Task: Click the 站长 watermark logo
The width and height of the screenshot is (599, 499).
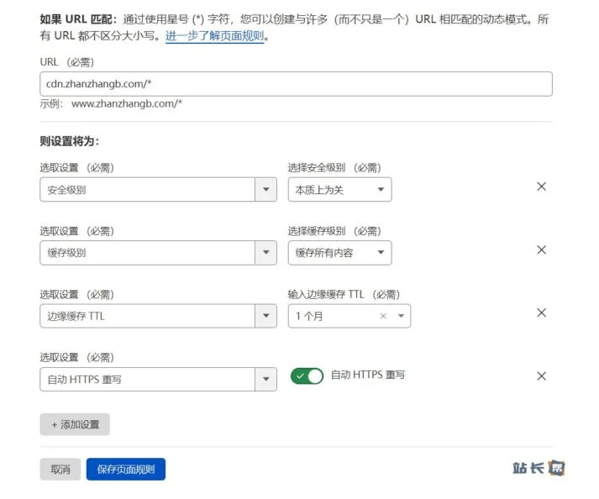Action: pos(539,468)
